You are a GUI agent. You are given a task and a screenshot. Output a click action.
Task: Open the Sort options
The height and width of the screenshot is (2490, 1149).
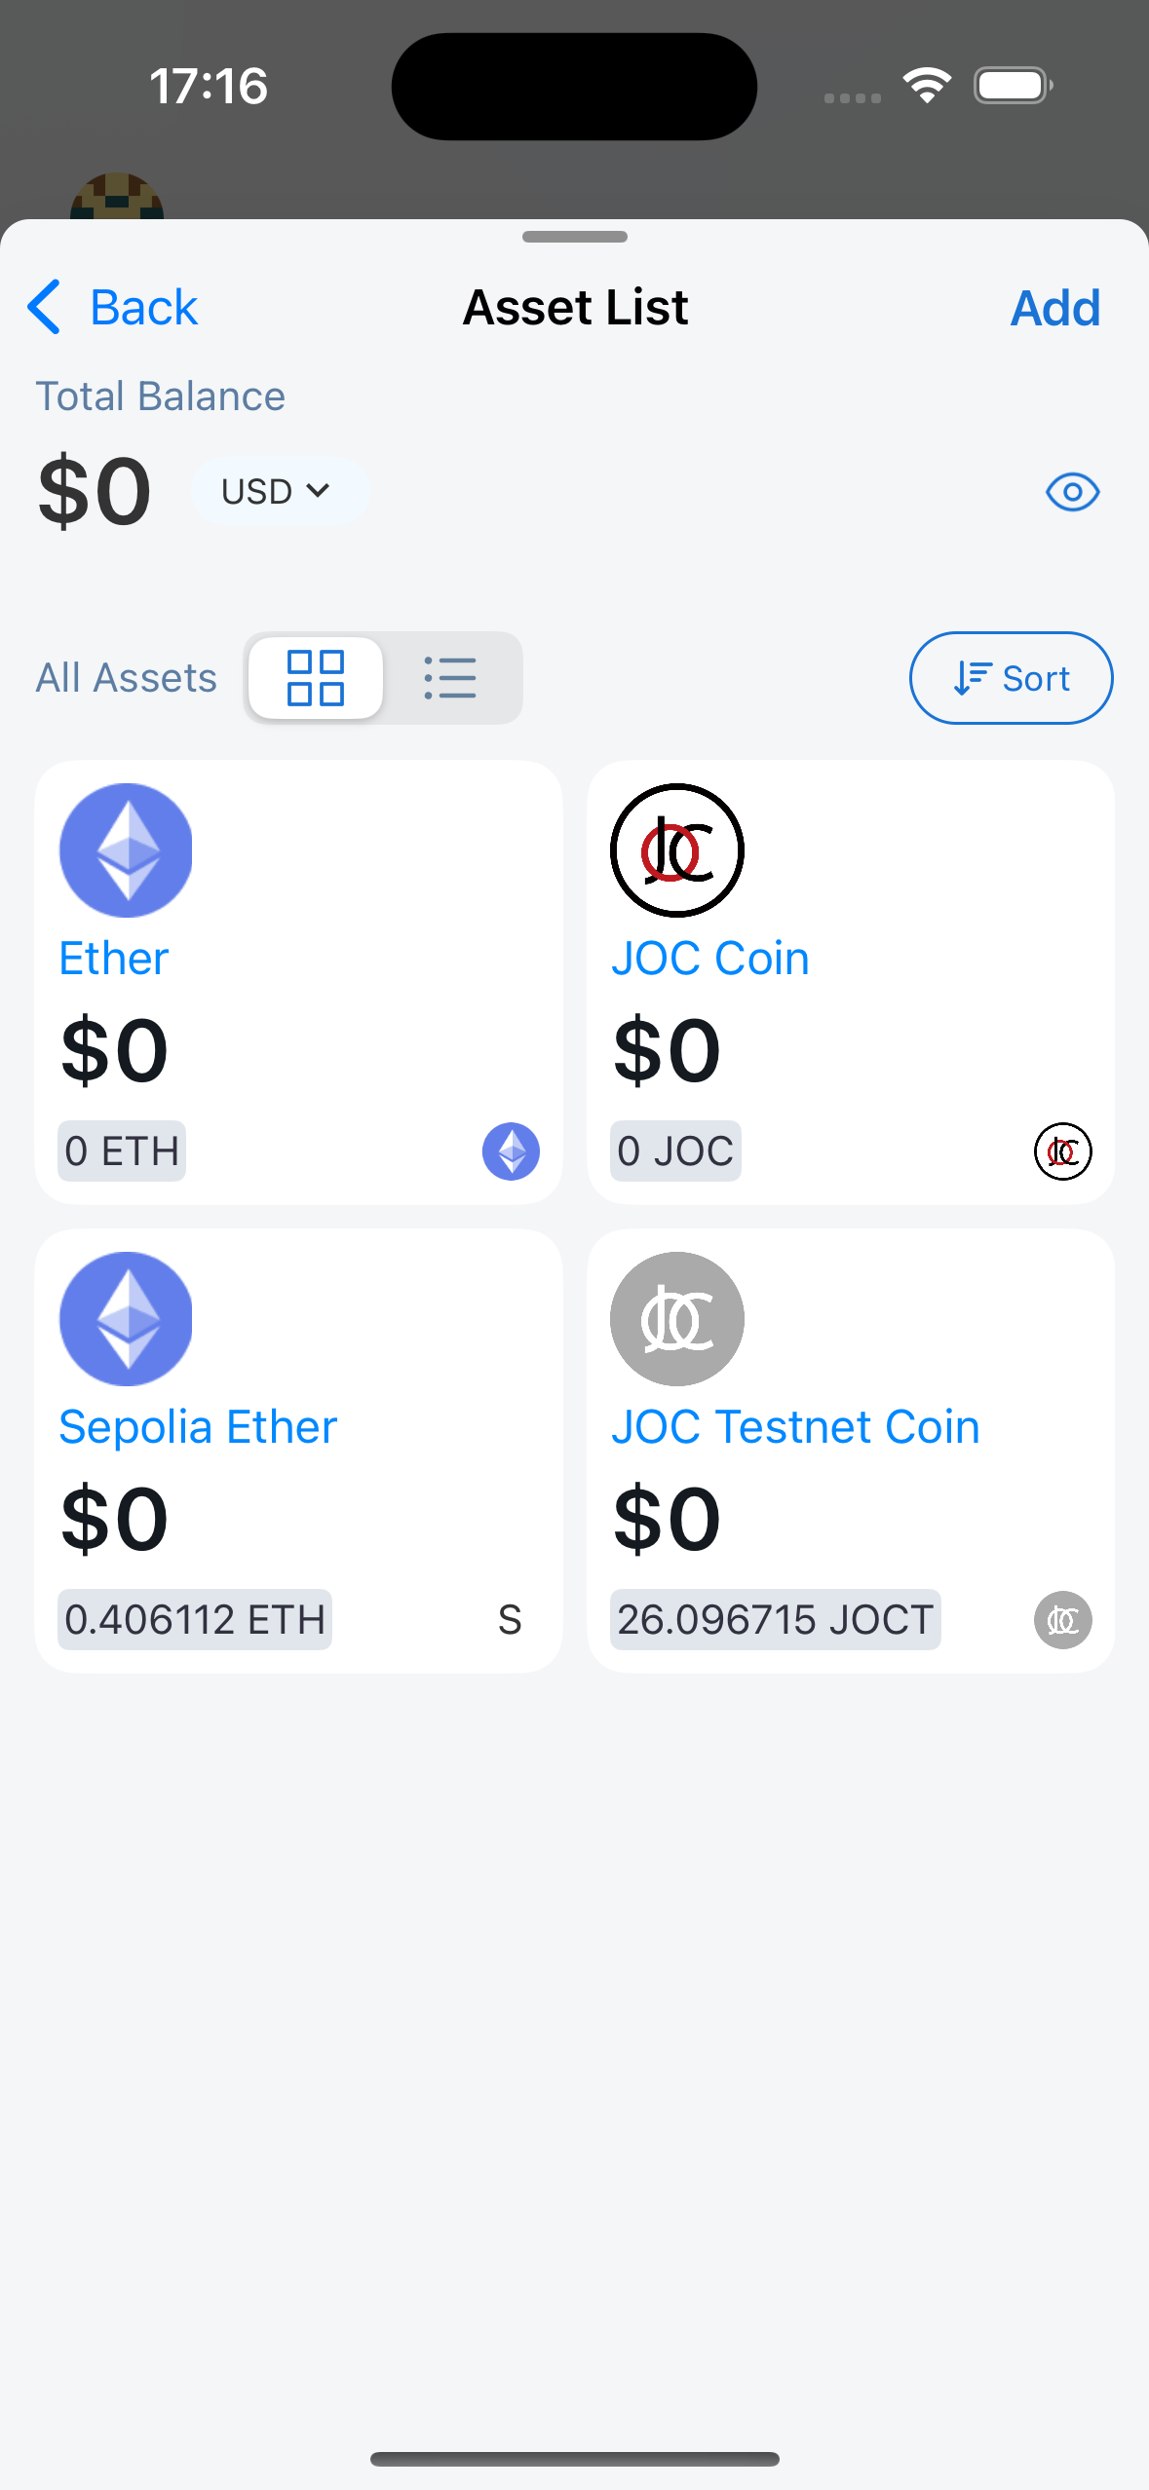pyautogui.click(x=1011, y=678)
